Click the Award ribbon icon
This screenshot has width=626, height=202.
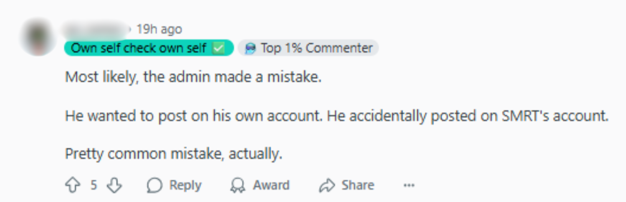click(x=237, y=185)
